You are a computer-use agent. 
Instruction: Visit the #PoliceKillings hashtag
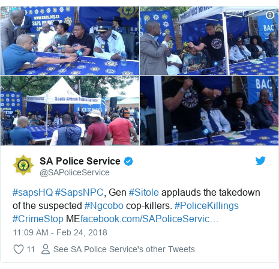(x=206, y=206)
